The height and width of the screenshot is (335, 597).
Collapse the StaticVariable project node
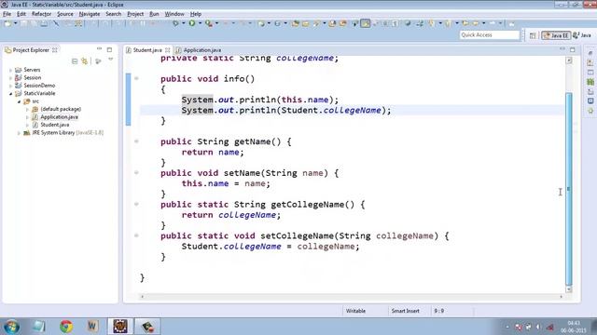click(x=10, y=93)
